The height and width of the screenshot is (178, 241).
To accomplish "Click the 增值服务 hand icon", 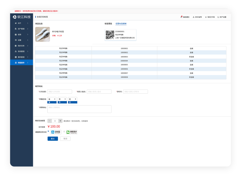I will tap(16, 63).
